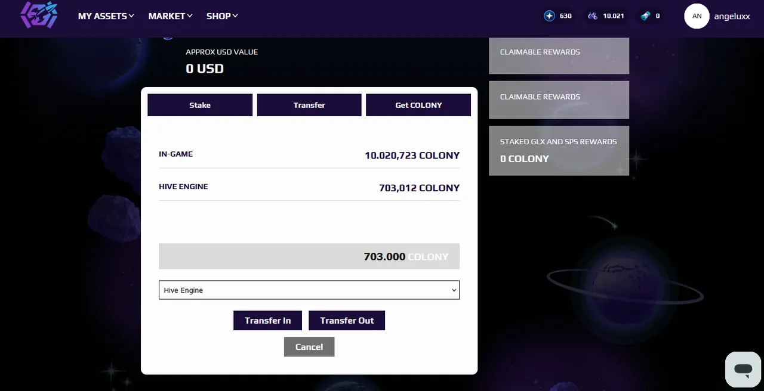Switch to the Stake tab
Screen dimensions: 764x391
[200, 105]
